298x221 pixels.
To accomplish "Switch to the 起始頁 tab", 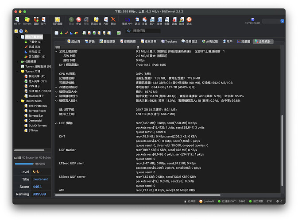I will (74, 42).
